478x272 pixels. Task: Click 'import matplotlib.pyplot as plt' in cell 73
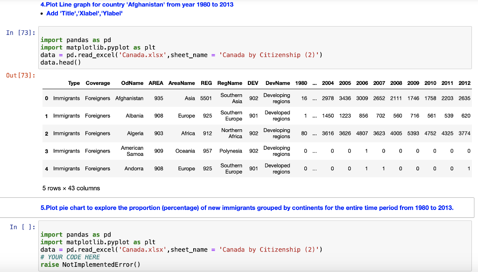click(x=98, y=48)
